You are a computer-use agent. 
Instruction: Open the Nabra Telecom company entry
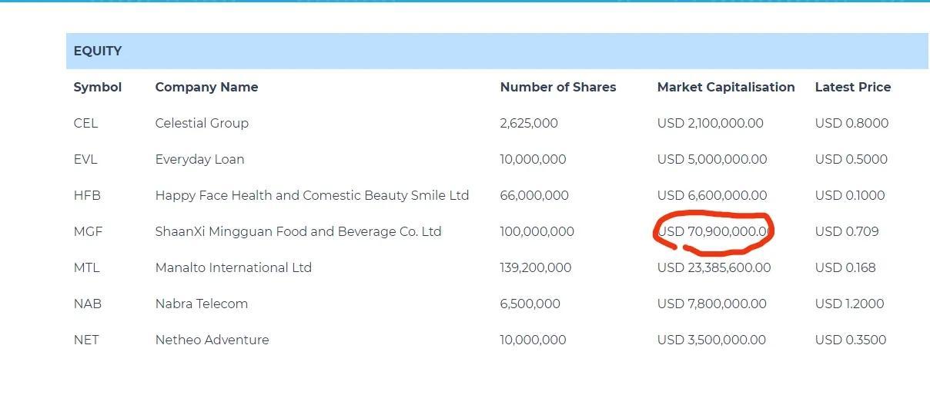tap(201, 304)
